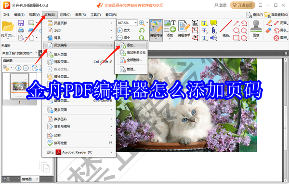Image resolution: width=289 pixels, height=184 pixels.
Task: Open the 注释(C) menu
Action: [x=65, y=14]
